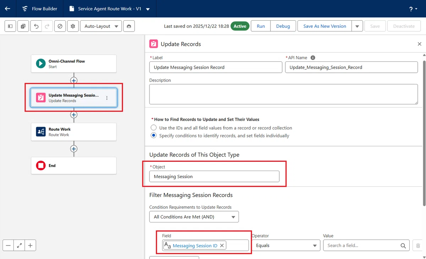Click the Label input field
This screenshot has height=259, width=426.
[216, 67]
